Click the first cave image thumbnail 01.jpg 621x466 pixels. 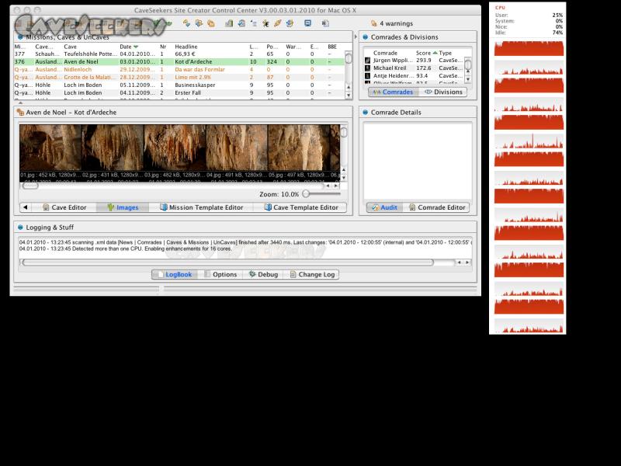tap(50, 148)
